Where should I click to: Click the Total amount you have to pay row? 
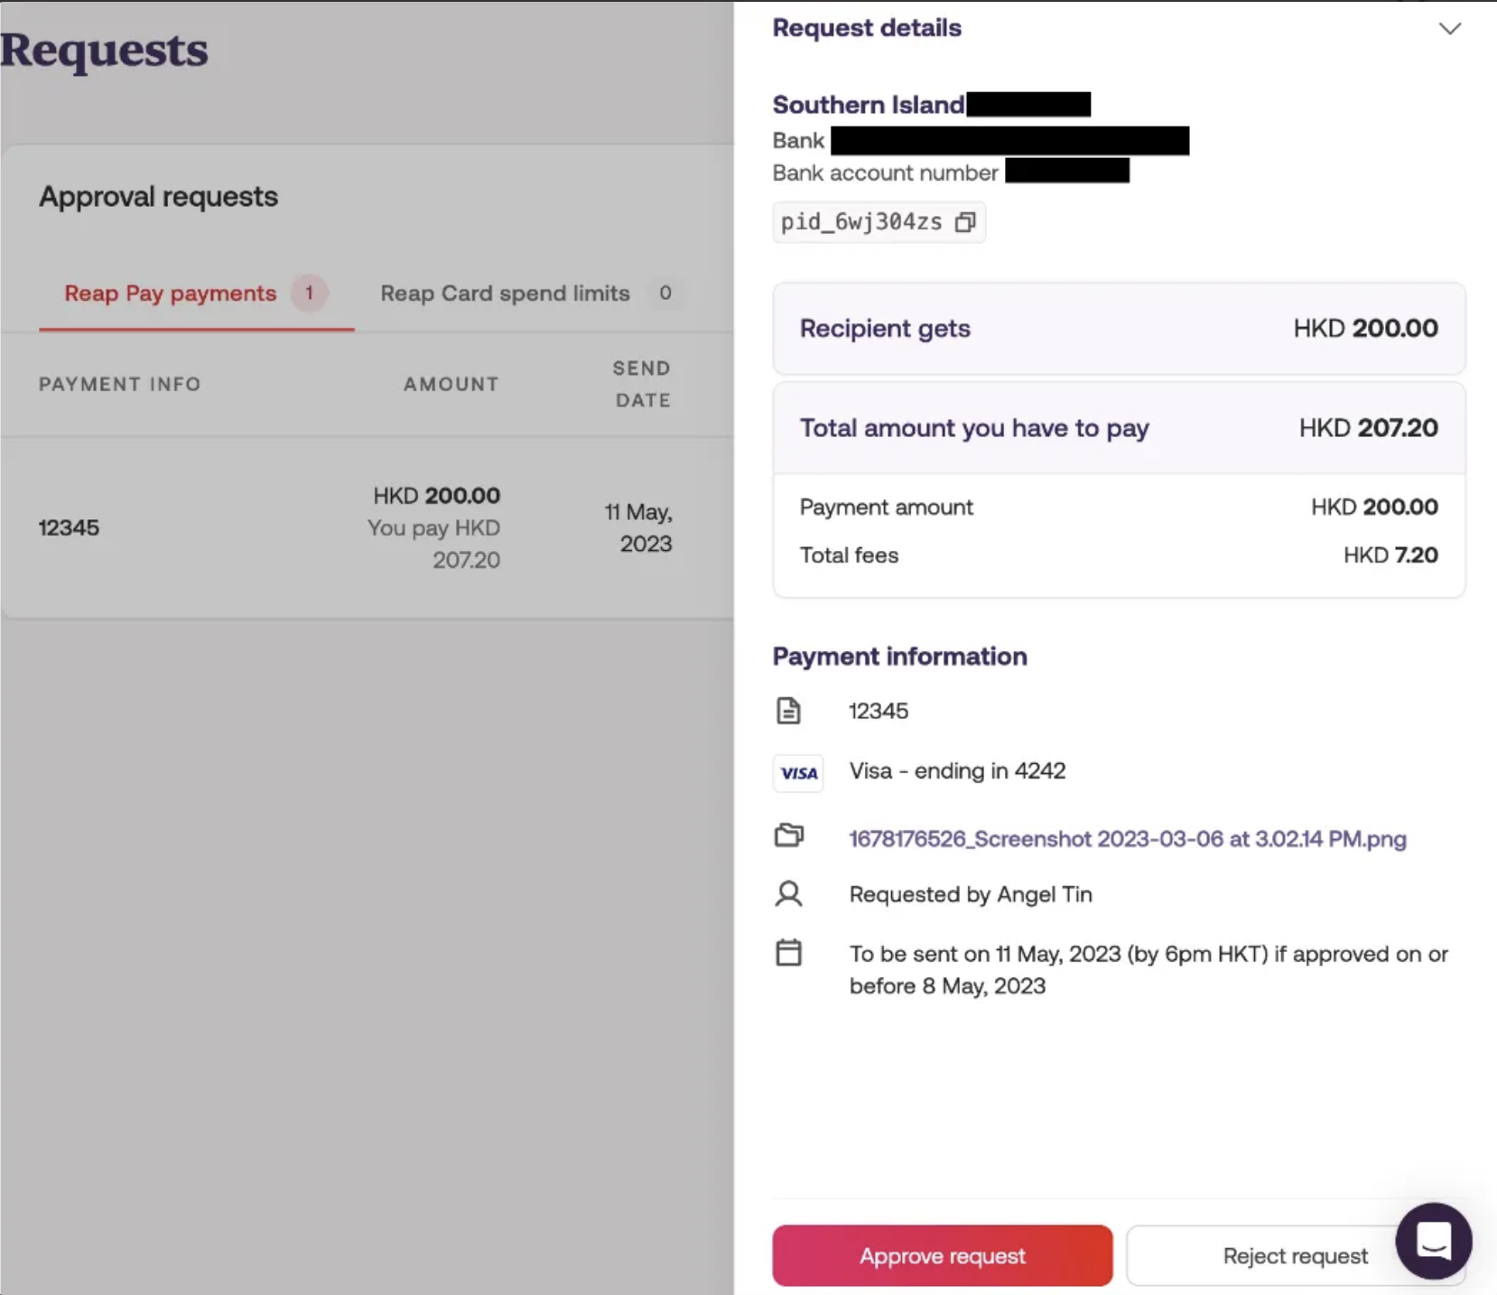pyautogui.click(x=1118, y=428)
